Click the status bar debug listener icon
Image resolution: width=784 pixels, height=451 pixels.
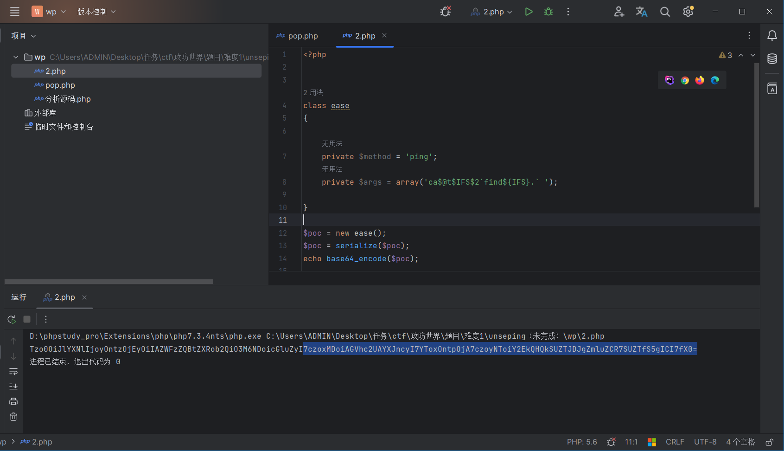click(x=611, y=442)
